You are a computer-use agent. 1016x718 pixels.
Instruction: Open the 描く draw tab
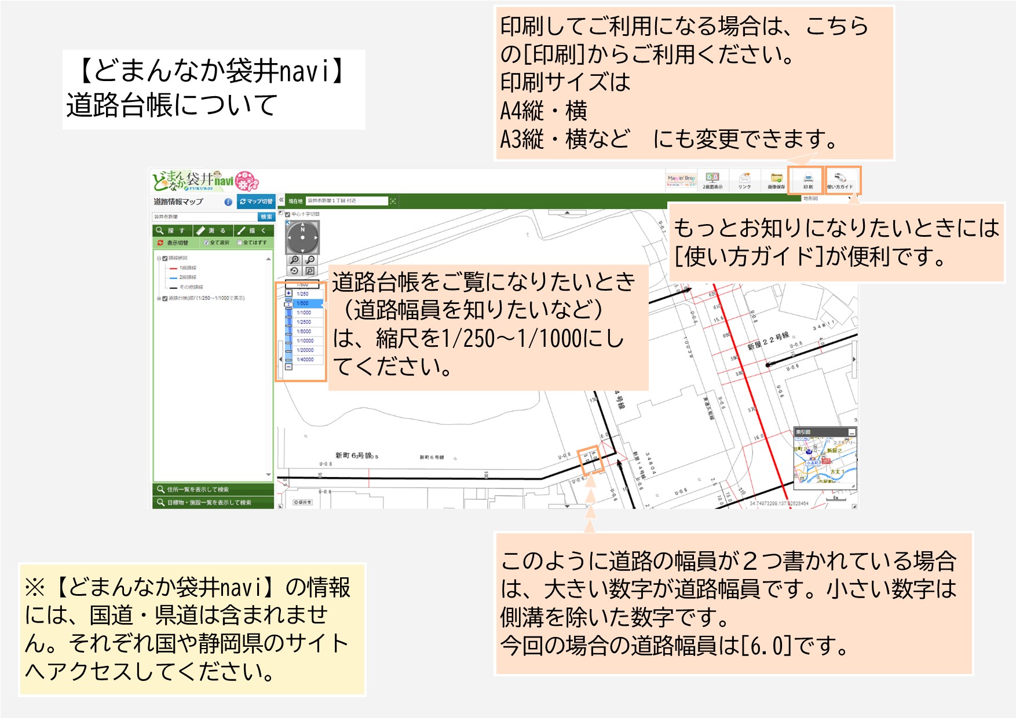coord(253,230)
